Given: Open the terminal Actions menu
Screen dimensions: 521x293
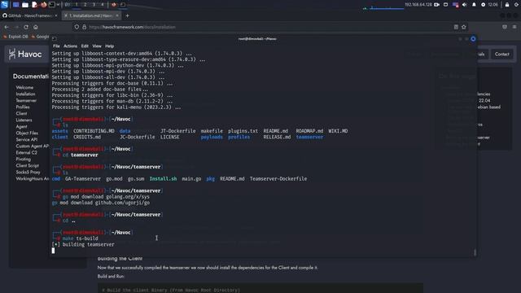Looking at the screenshot, I should pos(70,46).
